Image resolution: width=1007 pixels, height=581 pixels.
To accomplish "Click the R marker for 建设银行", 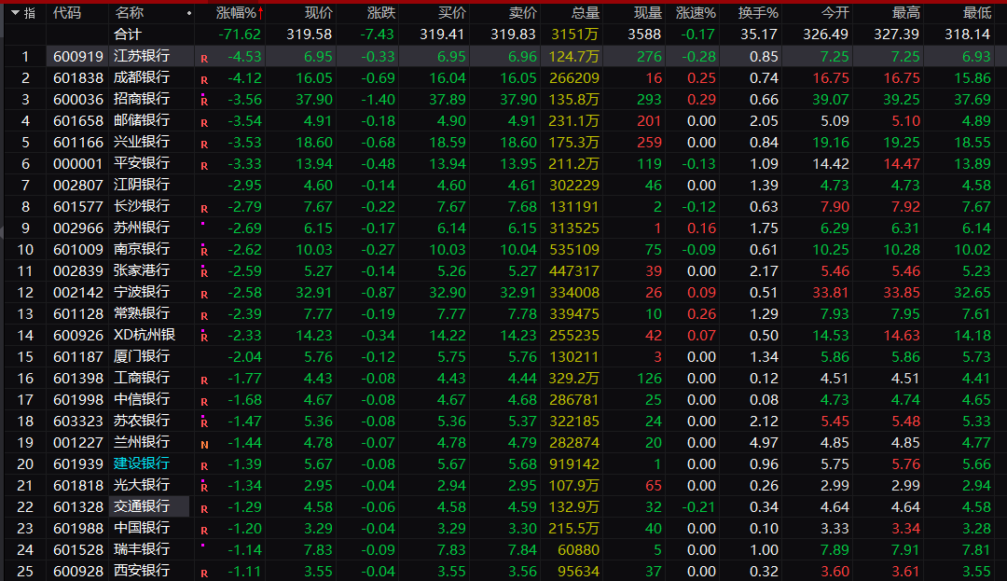I will [204, 466].
